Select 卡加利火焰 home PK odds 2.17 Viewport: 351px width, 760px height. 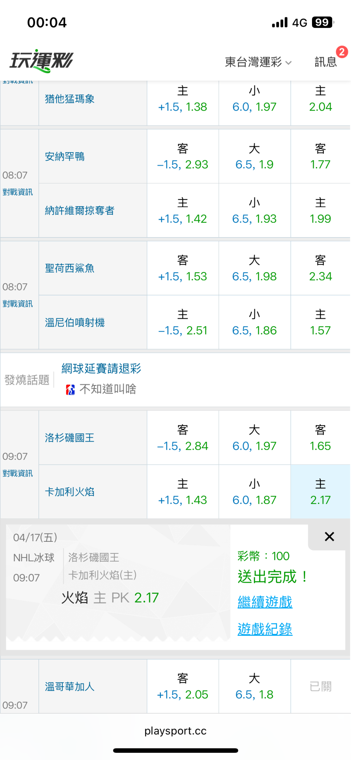tap(320, 492)
